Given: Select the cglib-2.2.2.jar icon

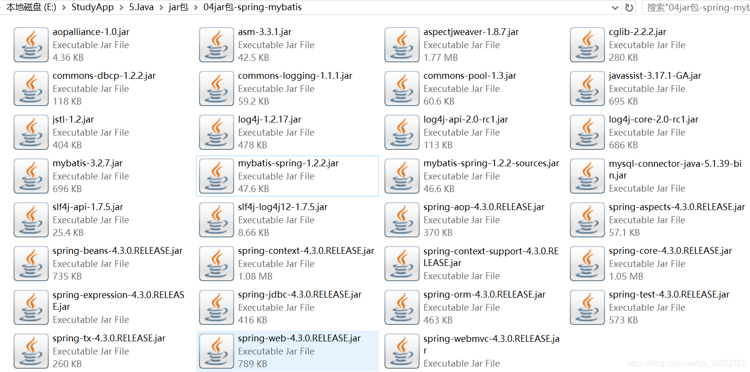Looking at the screenshot, I should (587, 45).
